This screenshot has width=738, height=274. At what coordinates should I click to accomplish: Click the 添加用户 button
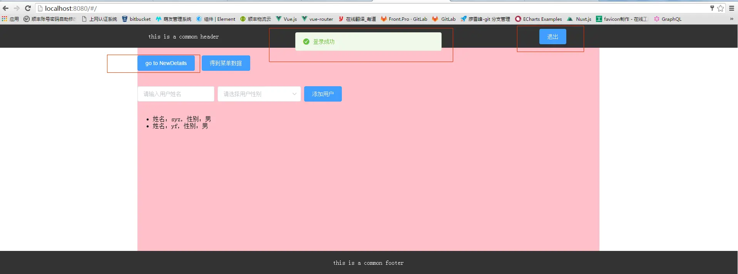pyautogui.click(x=323, y=94)
